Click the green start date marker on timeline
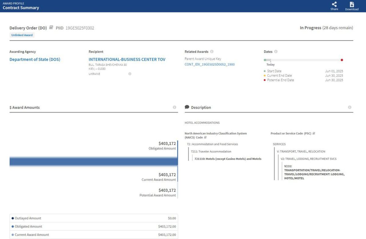Screen dimensions: 366x239 pos(265,60)
